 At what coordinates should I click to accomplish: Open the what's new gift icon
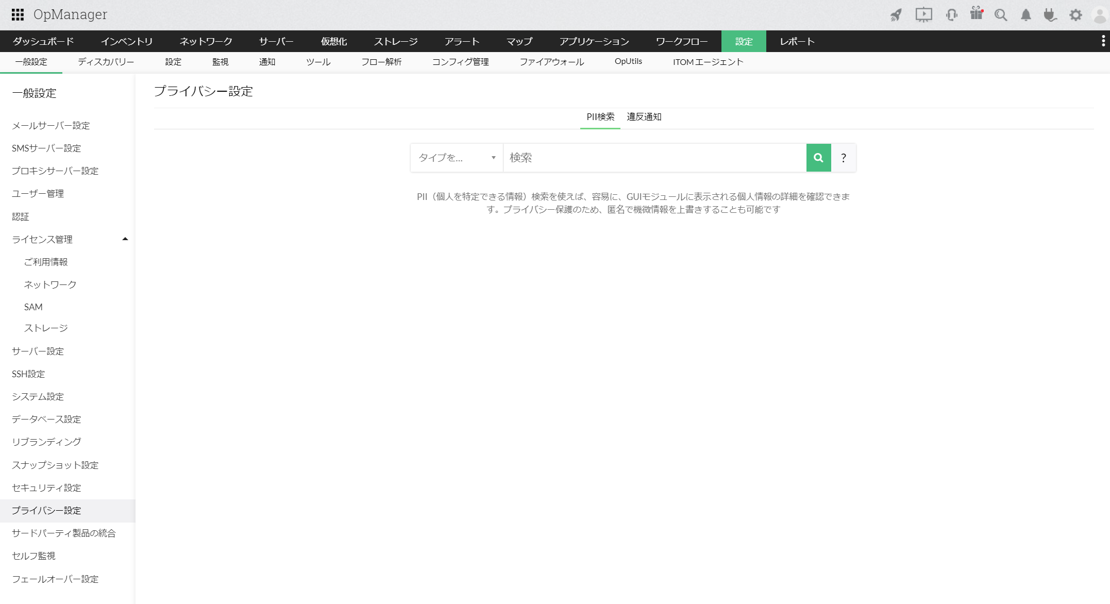point(976,15)
